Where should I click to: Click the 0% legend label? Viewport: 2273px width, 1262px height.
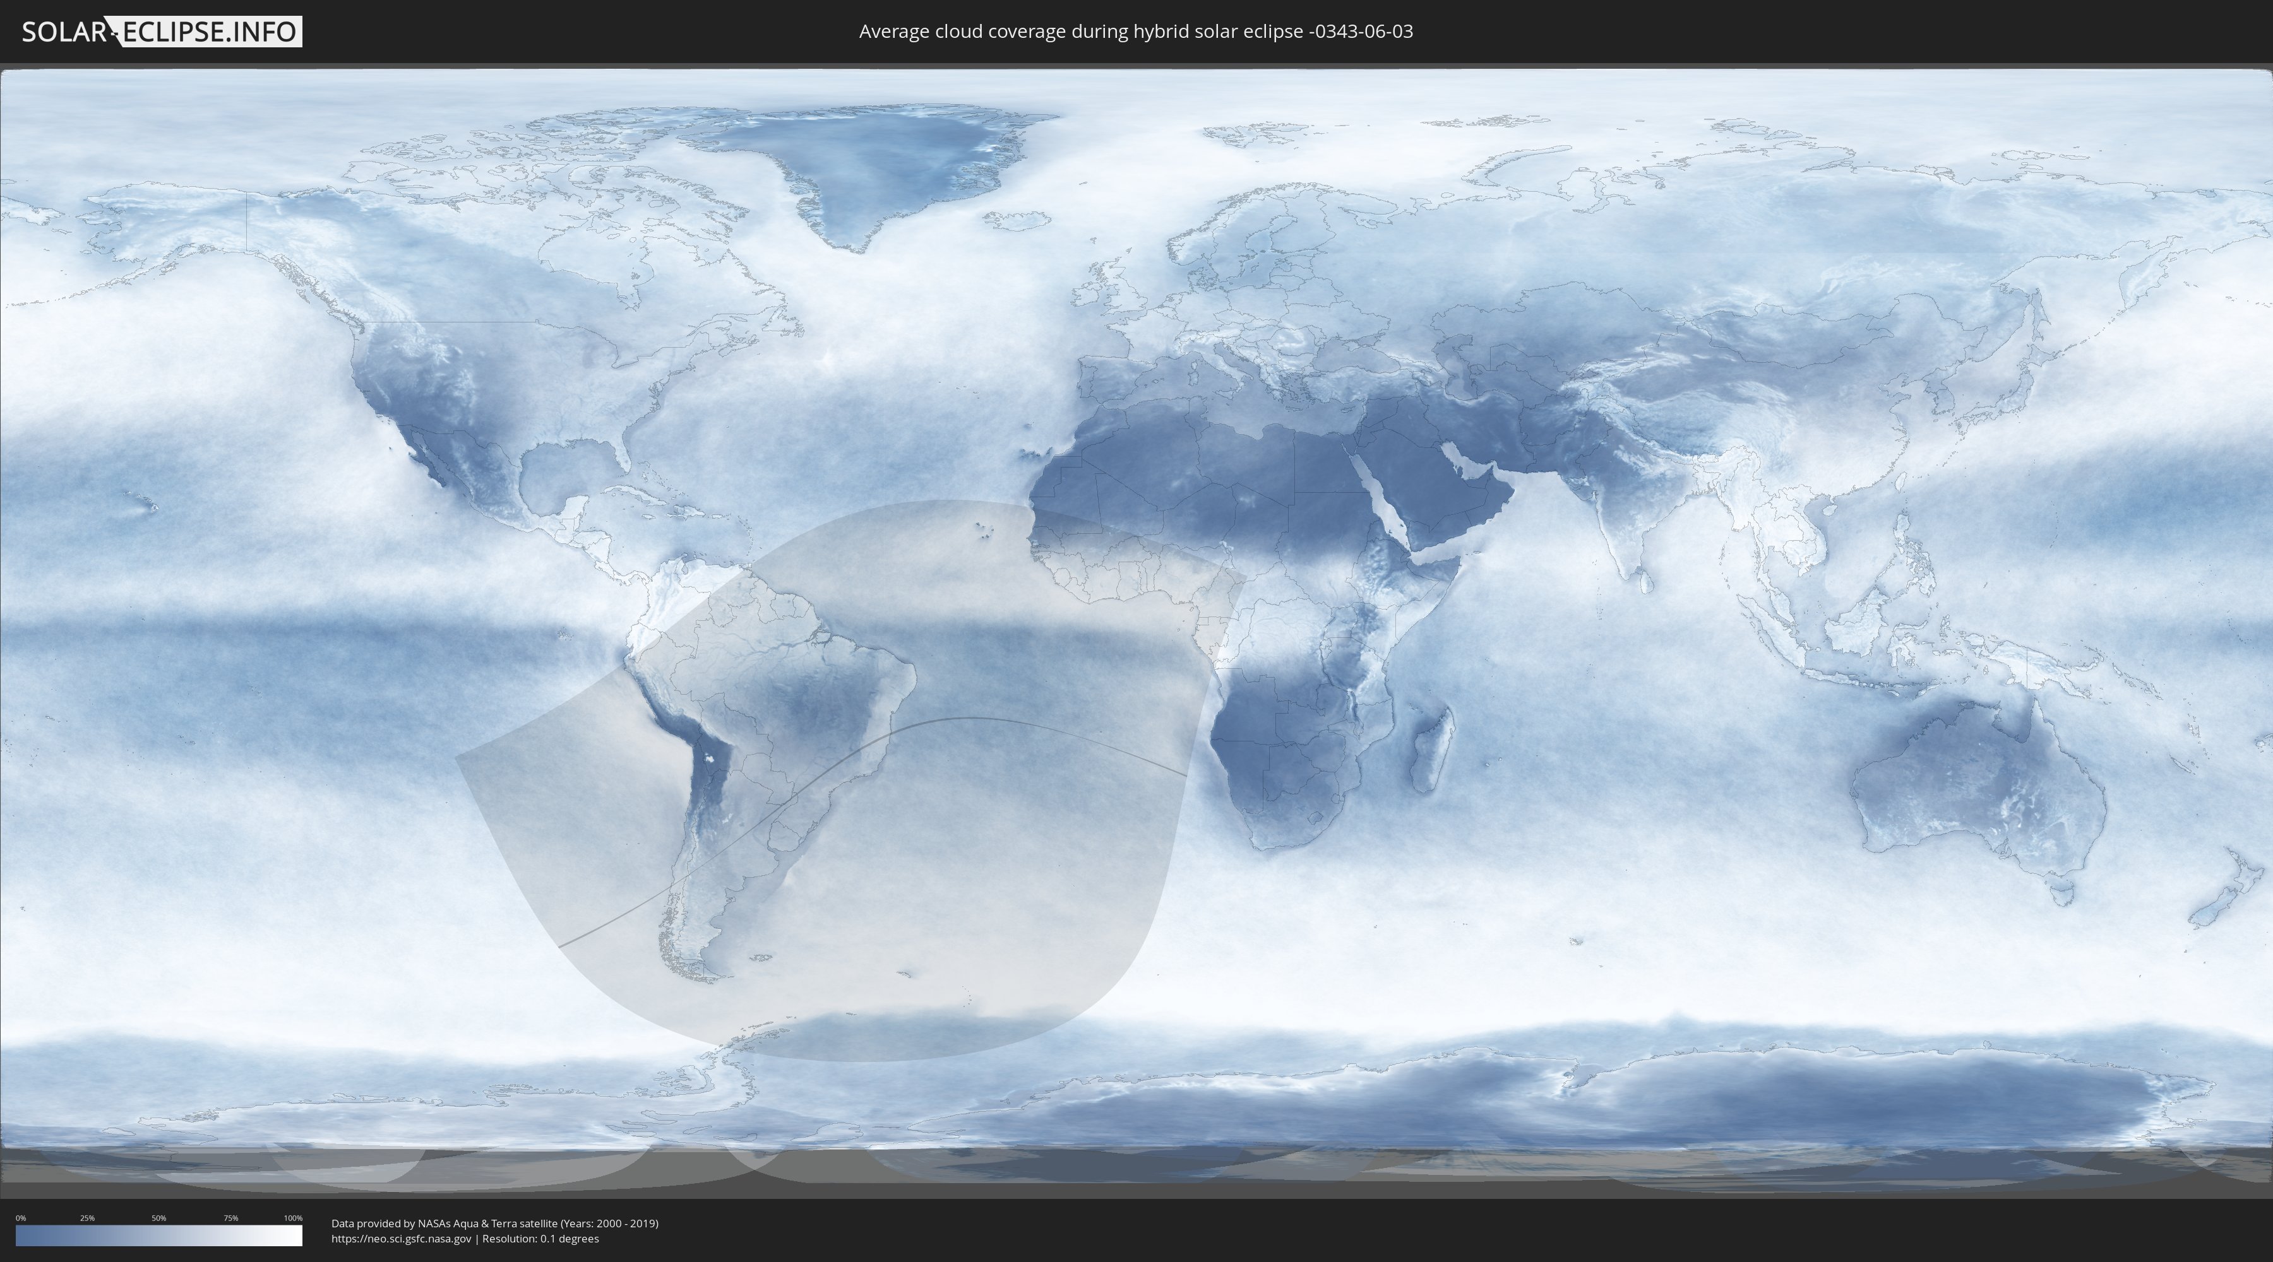[21, 1218]
